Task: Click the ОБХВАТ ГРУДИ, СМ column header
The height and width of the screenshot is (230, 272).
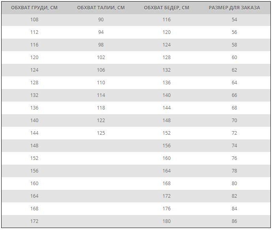Action: 34,8
